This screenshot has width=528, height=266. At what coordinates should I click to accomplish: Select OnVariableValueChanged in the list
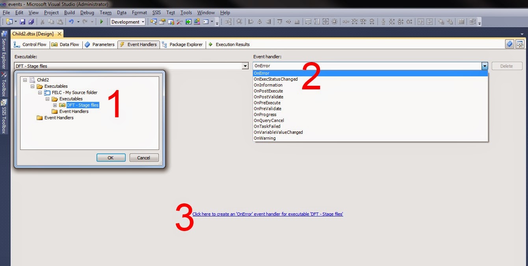370,132
